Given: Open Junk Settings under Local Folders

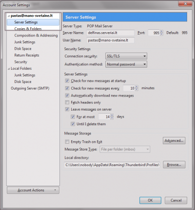Looking at the screenshot, I should click(x=25, y=75).
